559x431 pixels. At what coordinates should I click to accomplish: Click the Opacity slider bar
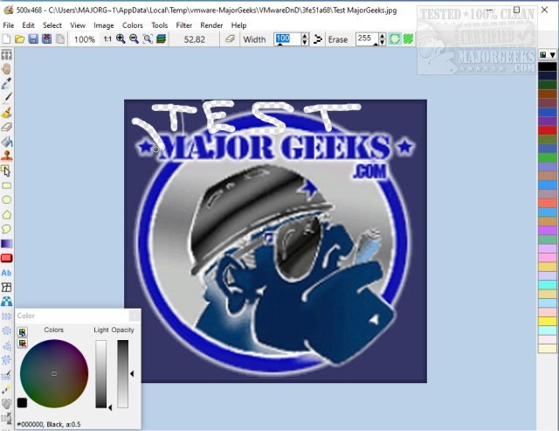(123, 374)
